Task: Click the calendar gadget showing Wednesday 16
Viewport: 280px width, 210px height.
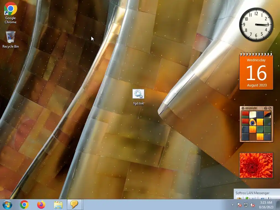Action: point(256,71)
